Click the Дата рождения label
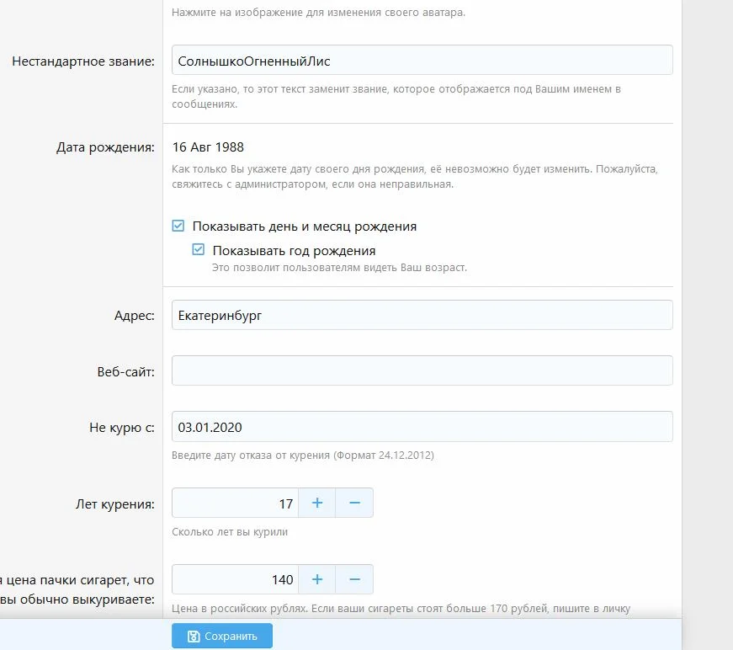 106,147
